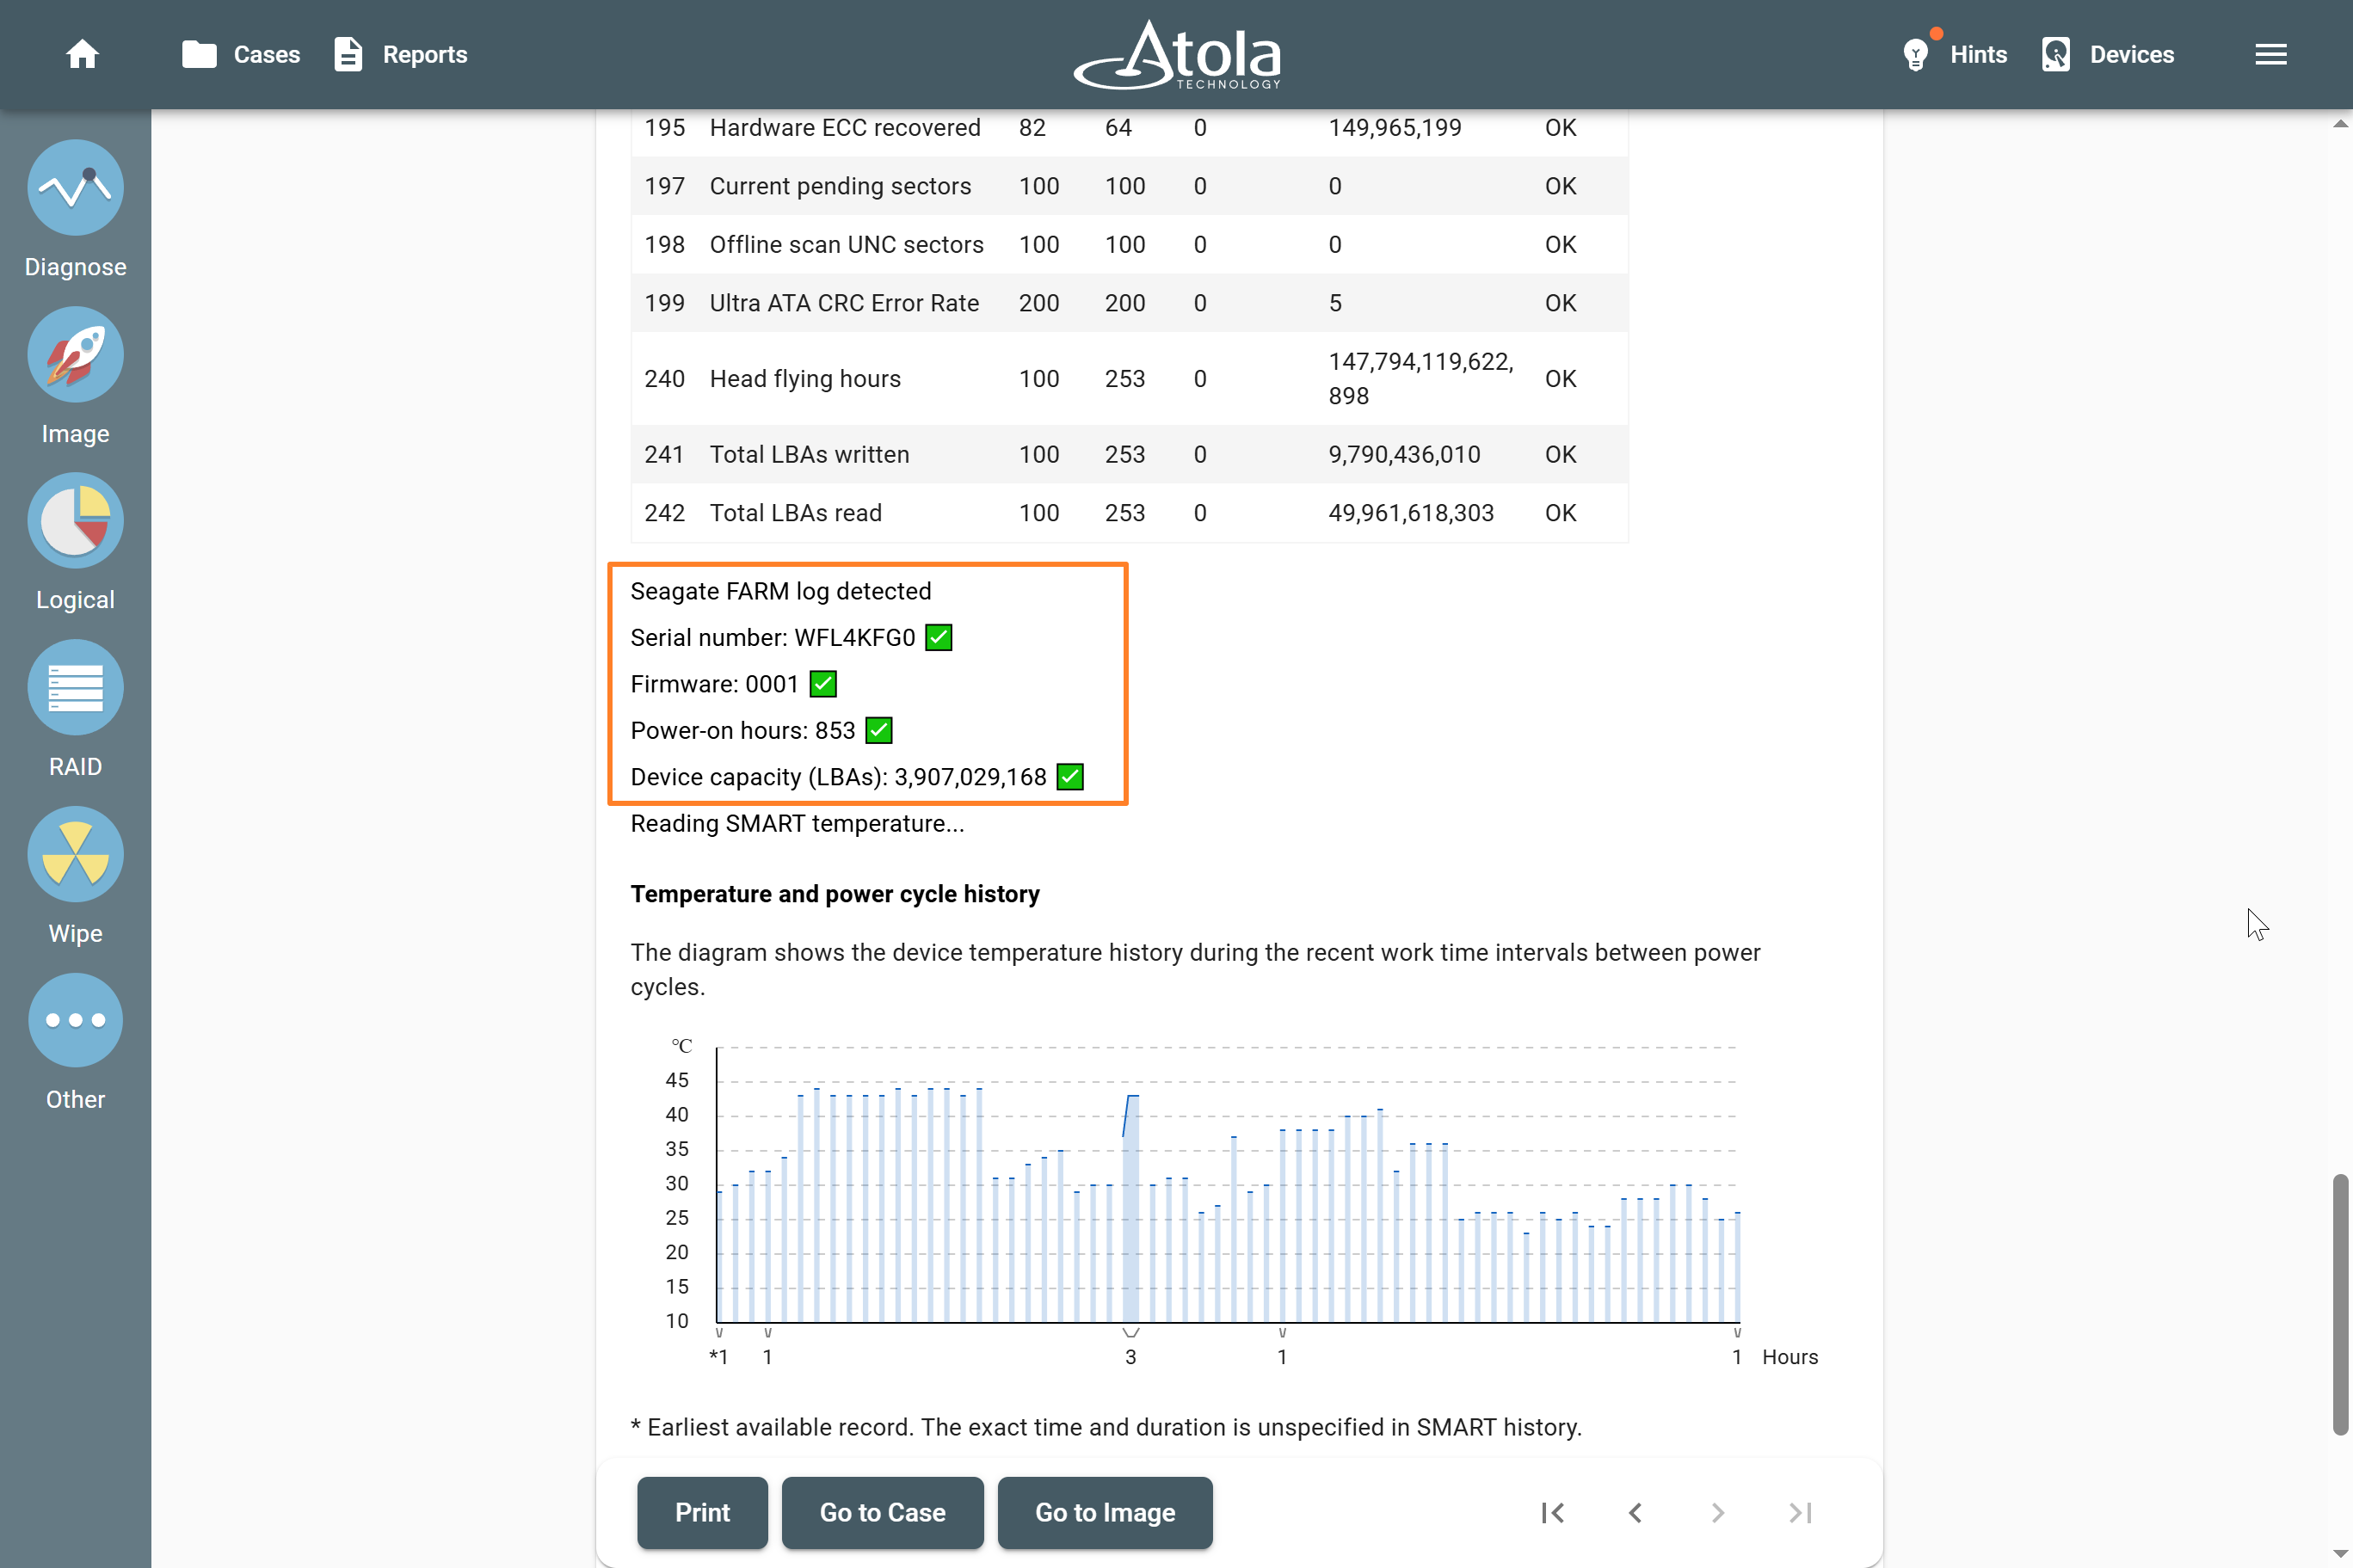The image size is (2353, 1568).
Task: Select the 'Hardware ECC recovered' row
Action: 1129,128
